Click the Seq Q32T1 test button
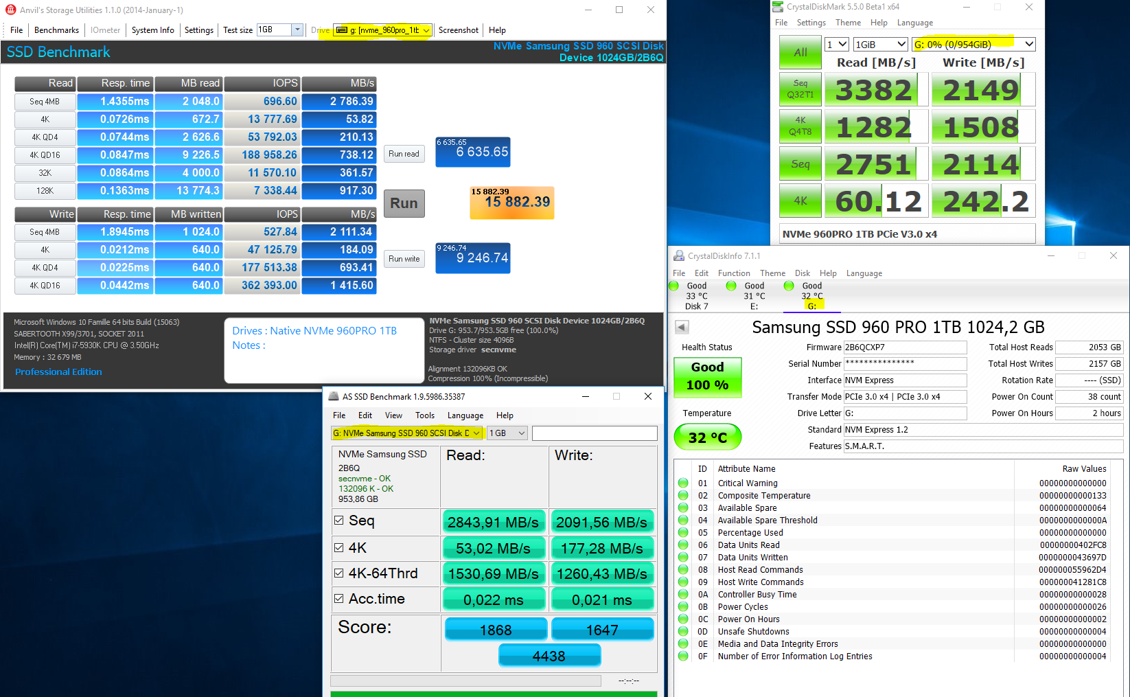The width and height of the screenshot is (1130, 697). pyautogui.click(x=800, y=89)
